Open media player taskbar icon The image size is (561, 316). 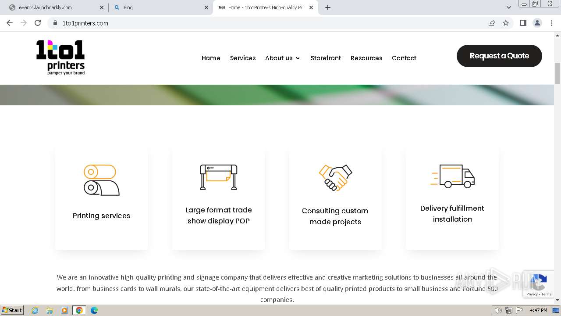point(64,310)
